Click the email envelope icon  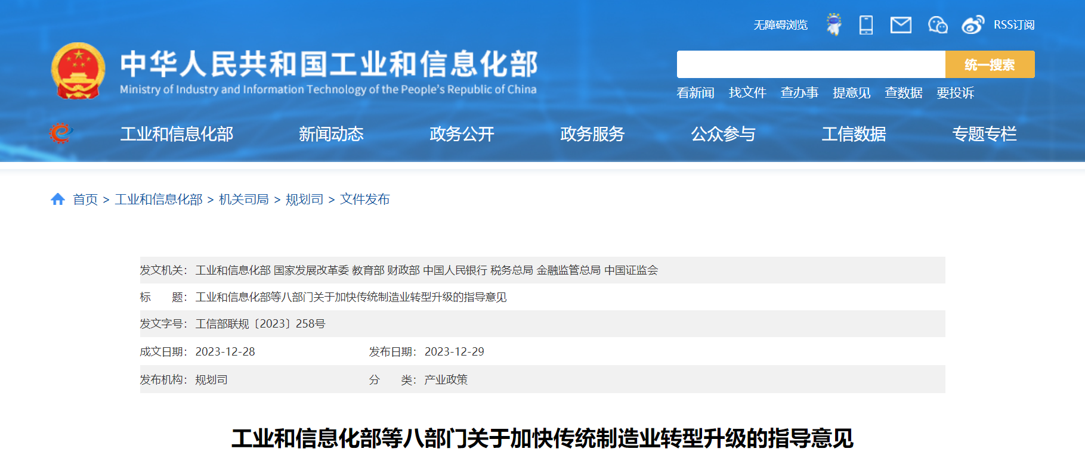pos(901,25)
